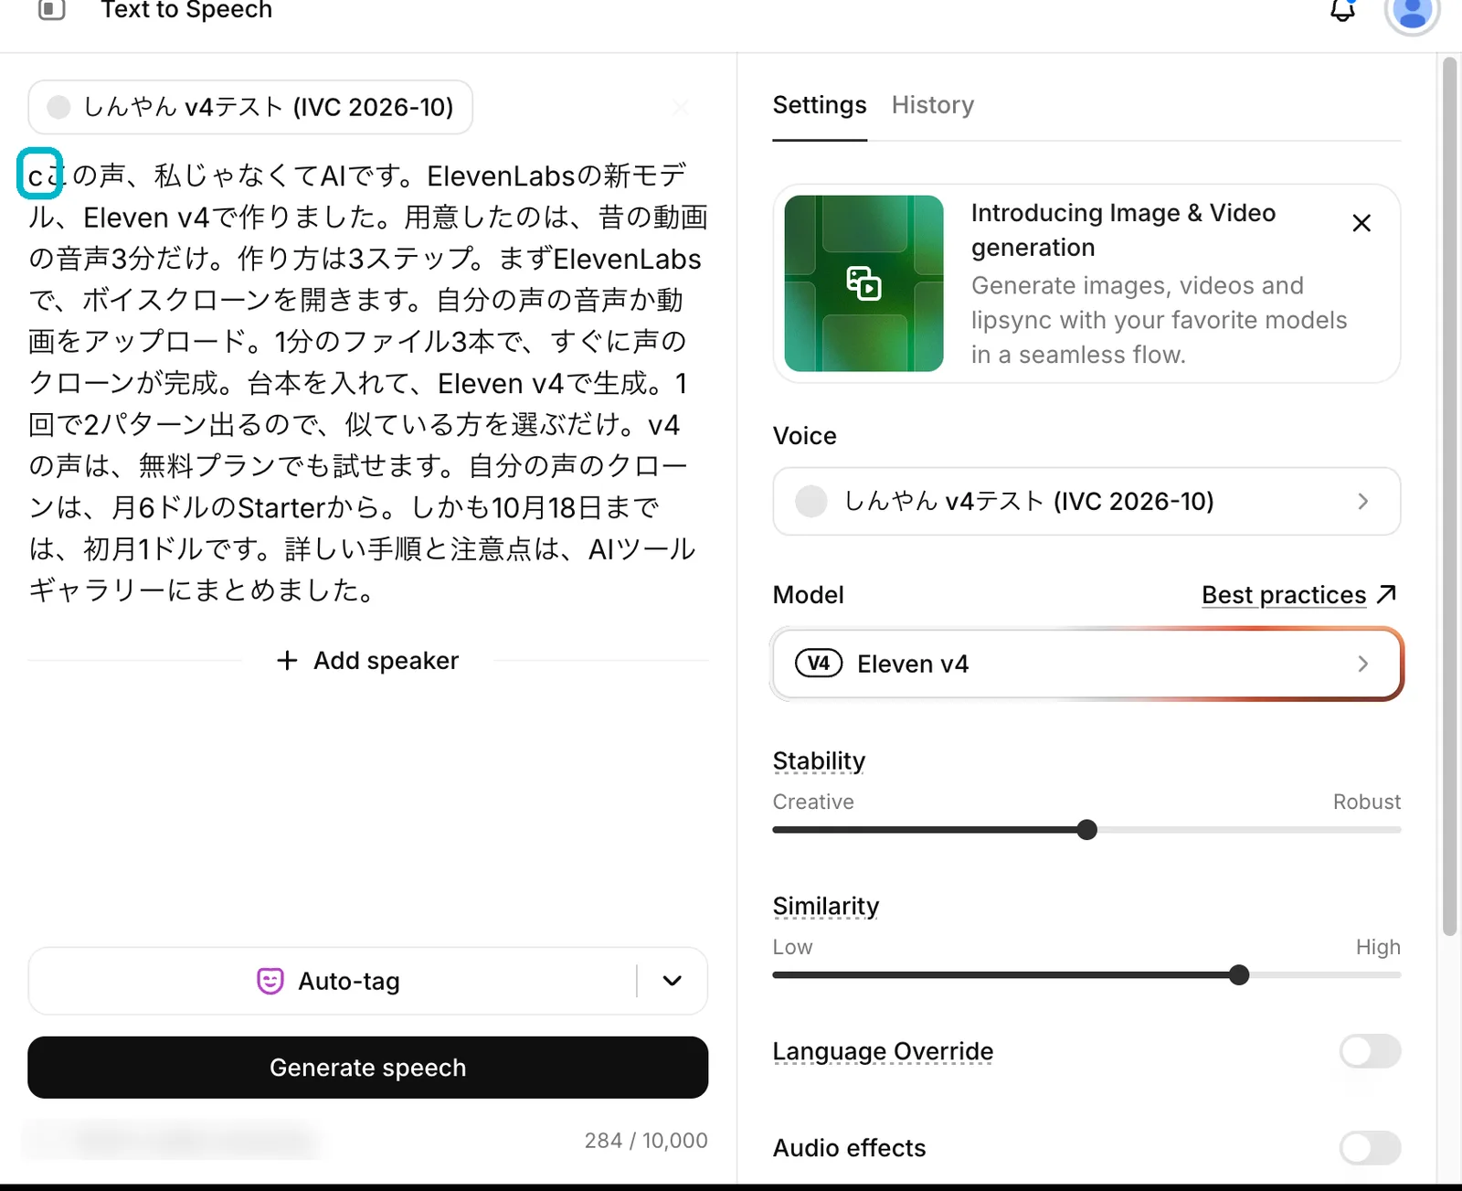This screenshot has height=1191, width=1462.
Task: Add a new speaker
Action: coord(368,661)
